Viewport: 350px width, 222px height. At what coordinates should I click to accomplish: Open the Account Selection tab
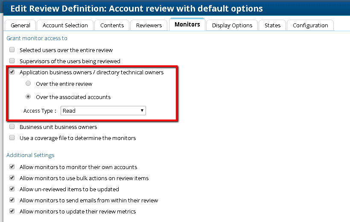tap(65, 25)
